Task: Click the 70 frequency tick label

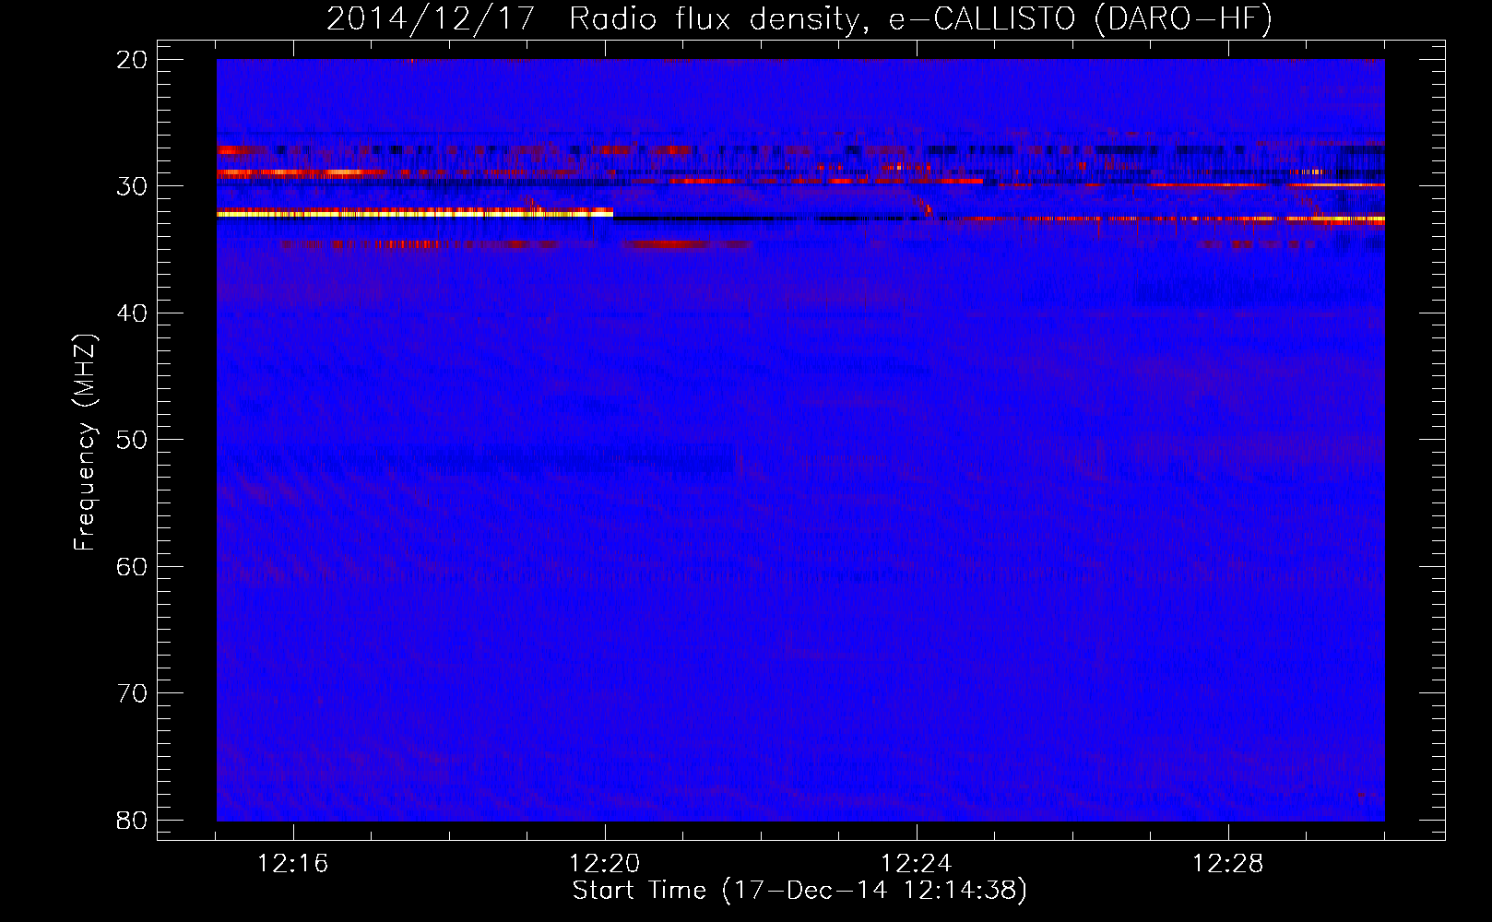Action: coord(133,693)
